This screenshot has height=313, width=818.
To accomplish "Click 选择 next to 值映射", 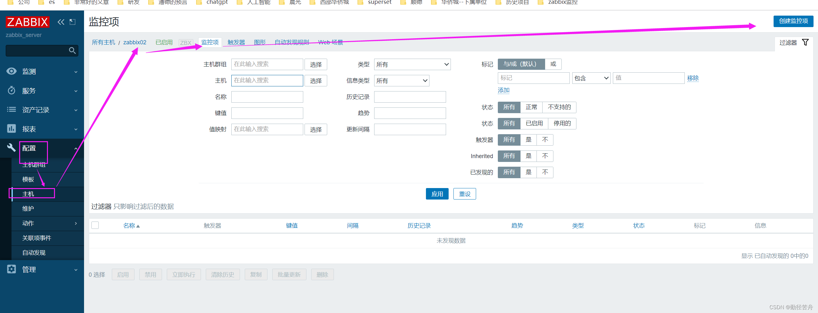I will pos(316,129).
